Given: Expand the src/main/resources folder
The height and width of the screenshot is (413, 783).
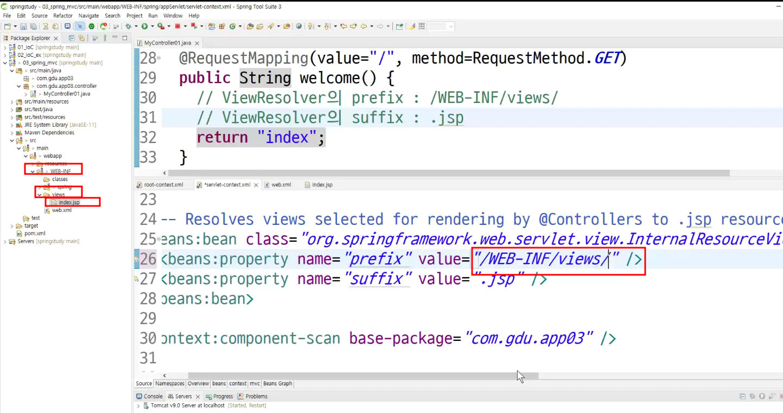Looking at the screenshot, I should tap(11, 101).
